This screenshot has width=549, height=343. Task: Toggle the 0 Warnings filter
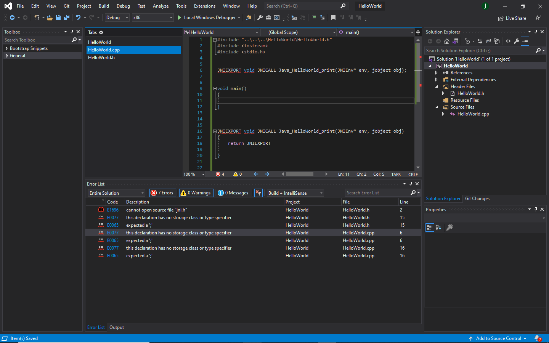[x=196, y=193]
